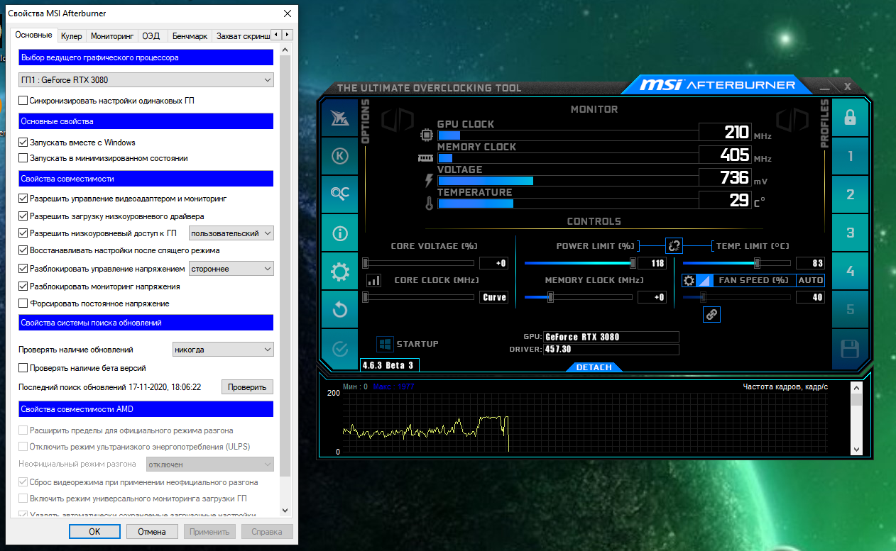Click the properties dialog vertical scrollbar

[286, 280]
